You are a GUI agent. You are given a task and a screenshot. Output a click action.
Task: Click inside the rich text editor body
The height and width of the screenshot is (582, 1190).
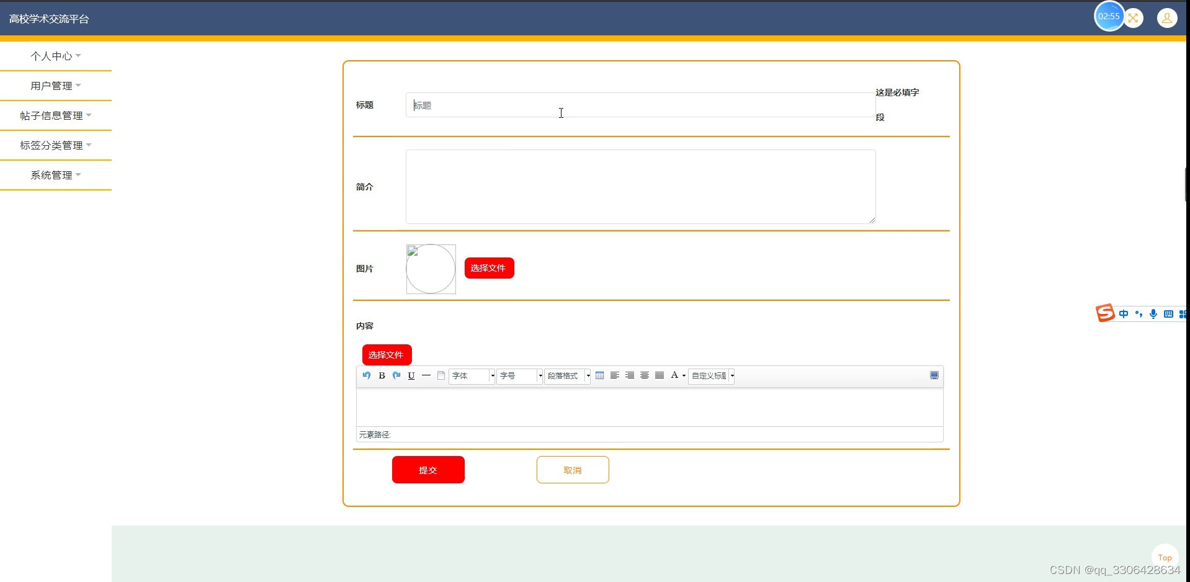[650, 407]
